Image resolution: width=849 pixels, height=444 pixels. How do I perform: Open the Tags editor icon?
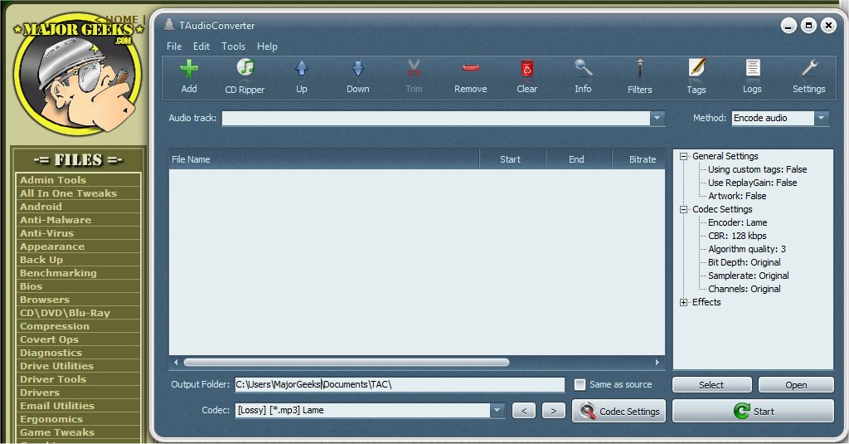[696, 69]
